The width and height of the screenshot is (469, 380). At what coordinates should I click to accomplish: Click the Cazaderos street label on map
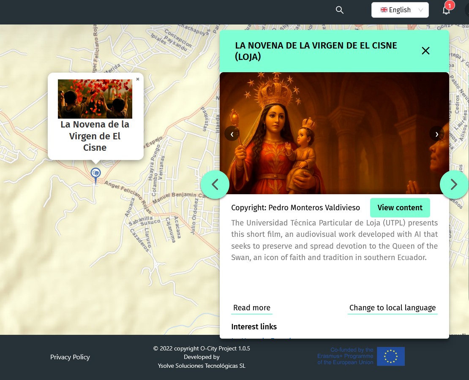139,240
